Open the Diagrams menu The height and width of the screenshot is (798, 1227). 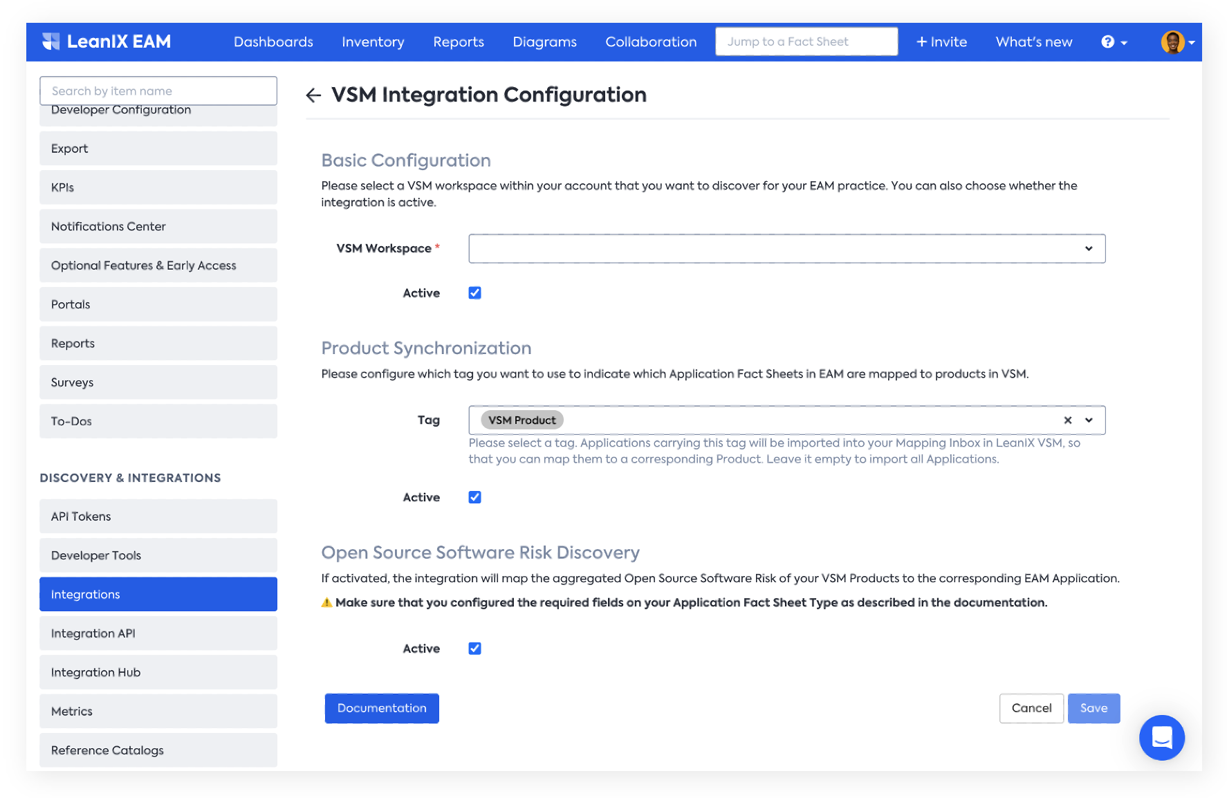pos(544,42)
